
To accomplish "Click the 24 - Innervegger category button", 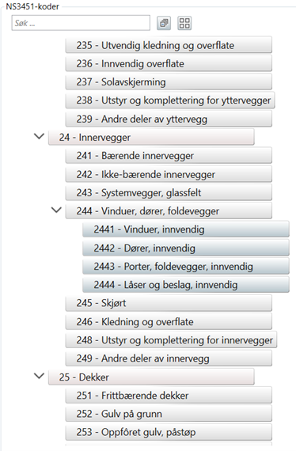I will [151, 137].
